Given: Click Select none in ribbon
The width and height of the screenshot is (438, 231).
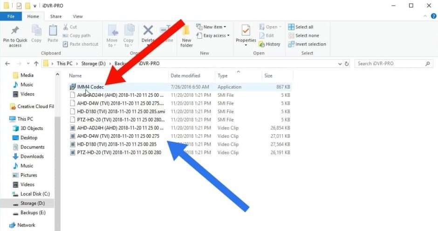Looking at the screenshot, I should [304, 35].
